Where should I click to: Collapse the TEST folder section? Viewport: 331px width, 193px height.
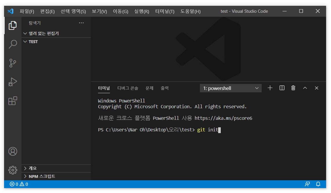56,42
